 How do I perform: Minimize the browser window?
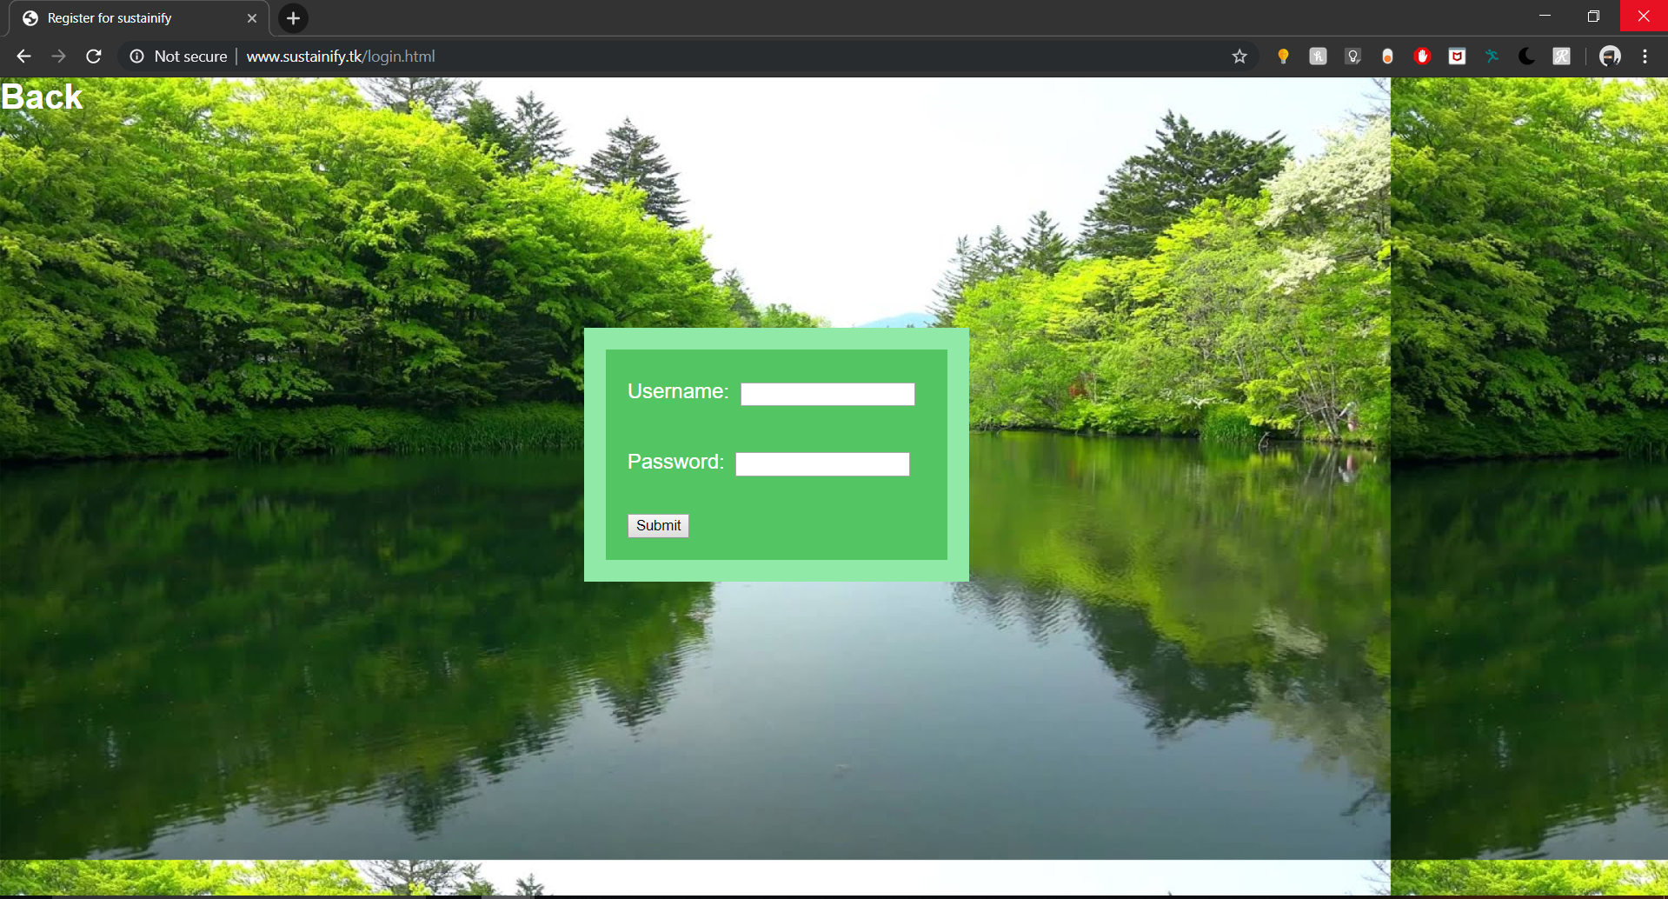(x=1545, y=16)
